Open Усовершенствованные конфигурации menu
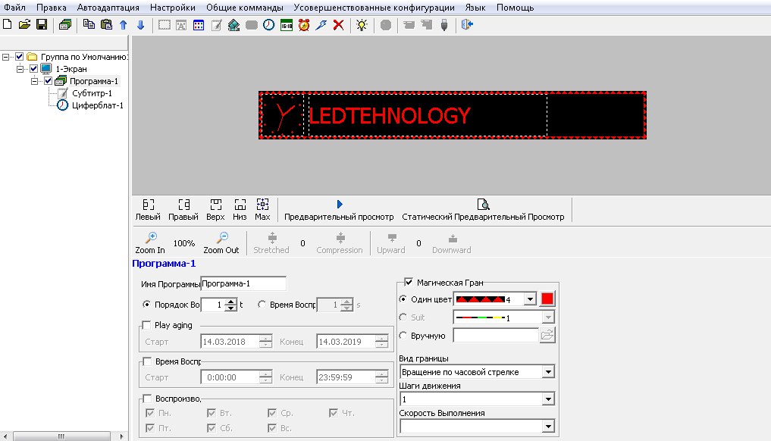Viewport: 771px width, 441px height. [374, 8]
